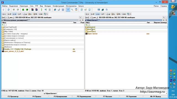This screenshot has height=99, width=177.
Task: Switch left panel to drive k
Action: coord(35,14)
